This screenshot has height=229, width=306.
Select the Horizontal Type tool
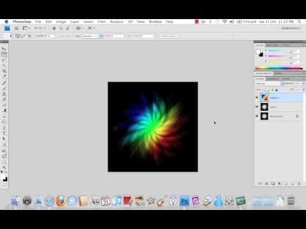4,134
